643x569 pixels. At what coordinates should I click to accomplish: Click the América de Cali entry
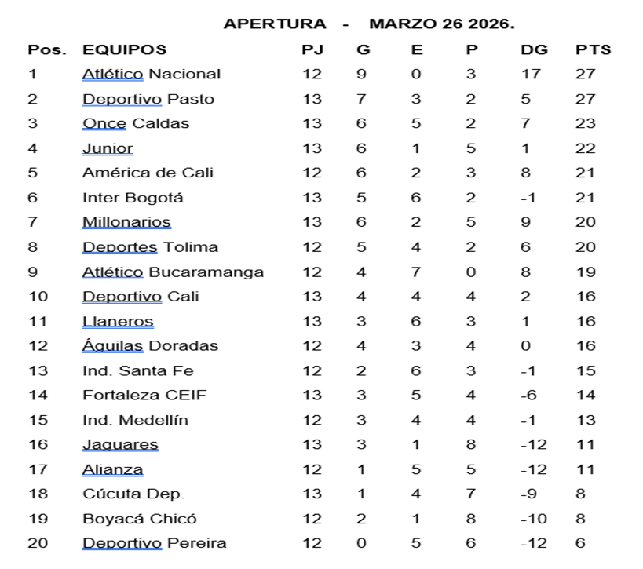148,173
